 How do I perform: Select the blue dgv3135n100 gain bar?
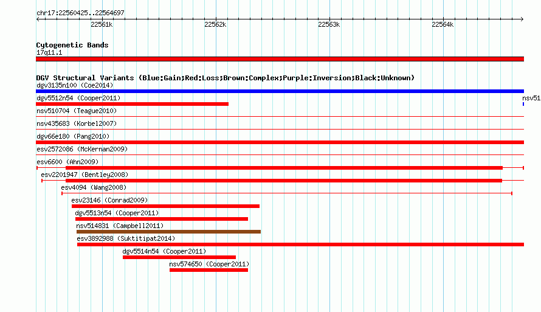tap(280, 91)
